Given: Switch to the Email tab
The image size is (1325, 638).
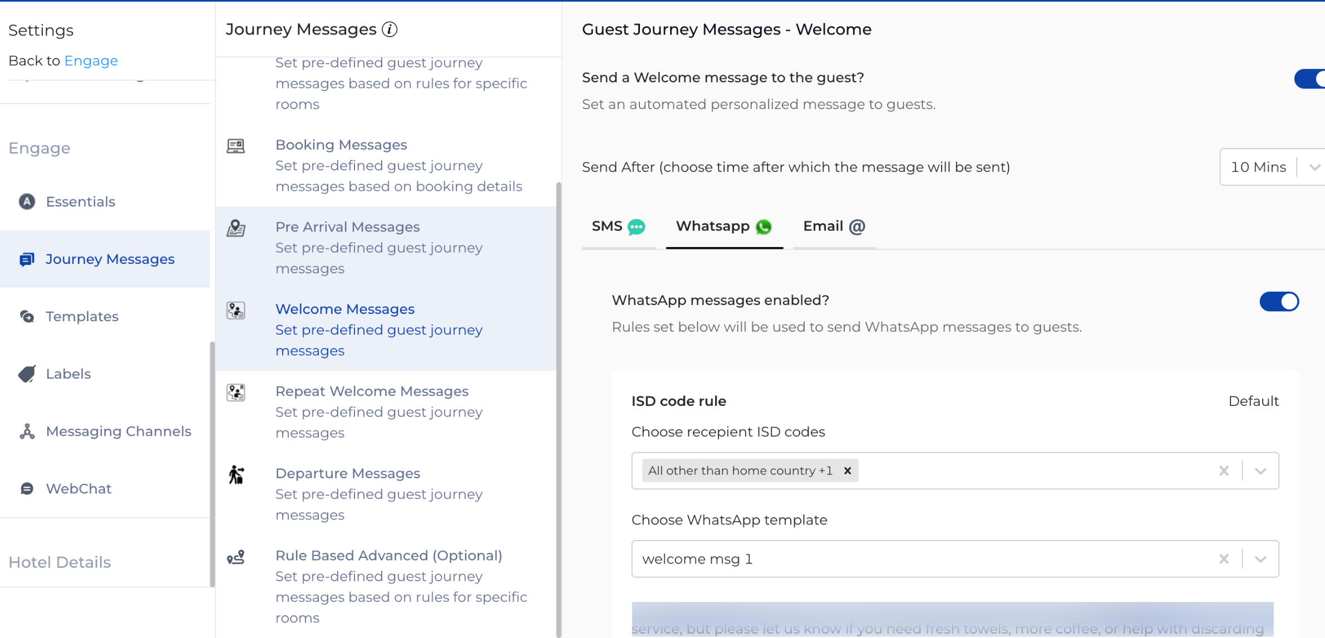Looking at the screenshot, I should click(833, 227).
